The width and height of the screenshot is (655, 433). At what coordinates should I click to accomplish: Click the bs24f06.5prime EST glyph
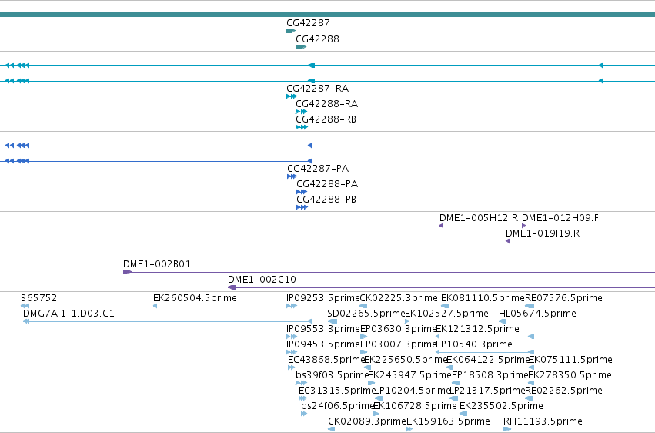click(x=304, y=414)
